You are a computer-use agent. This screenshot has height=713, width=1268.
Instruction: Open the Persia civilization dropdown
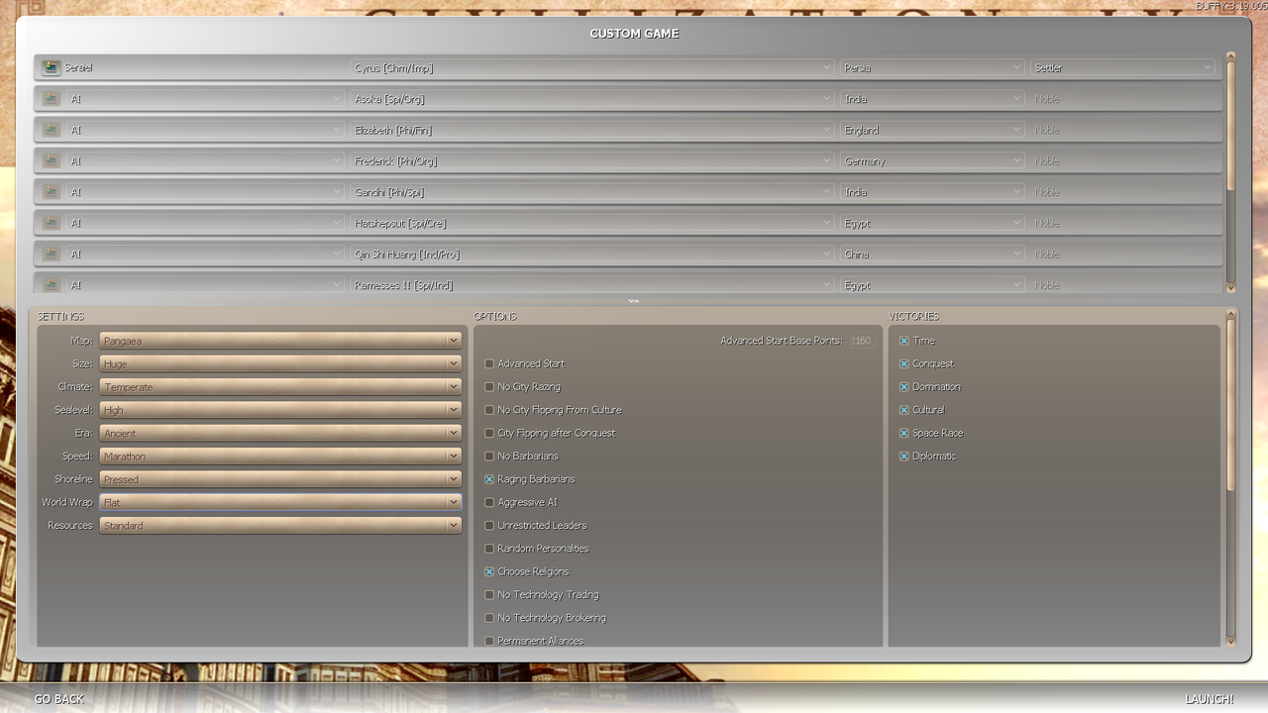point(932,67)
